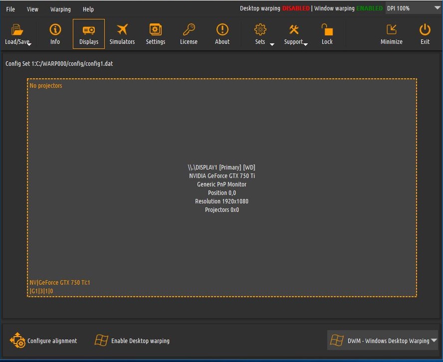Expand the Support dropdown arrow
The height and width of the screenshot is (362, 443).
tap(305, 44)
